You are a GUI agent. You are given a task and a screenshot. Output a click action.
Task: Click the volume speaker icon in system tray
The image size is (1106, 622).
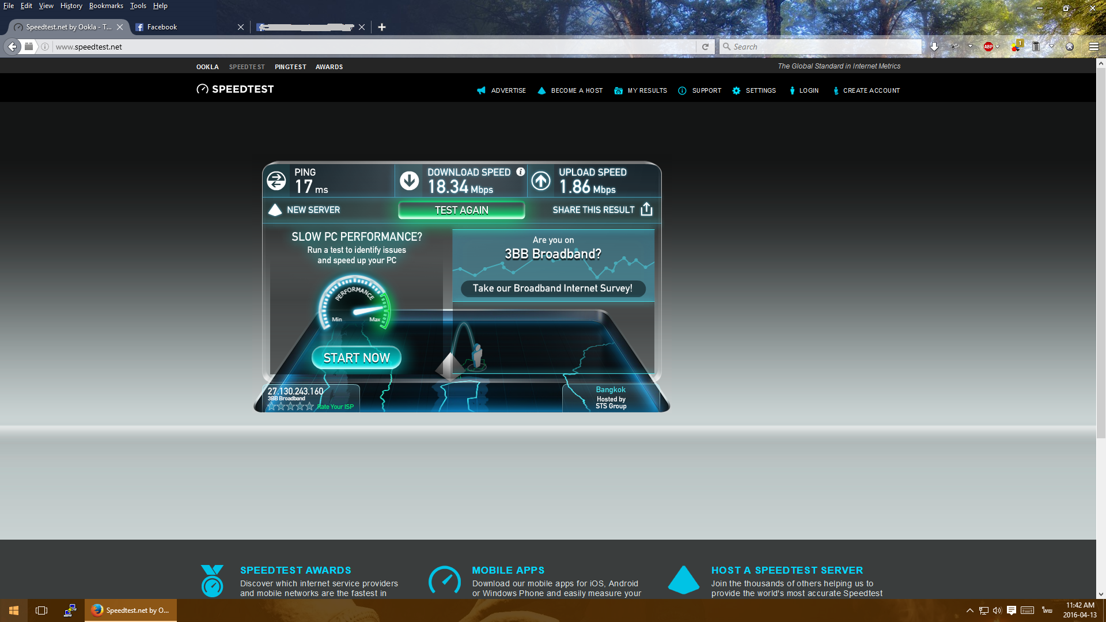[997, 610]
